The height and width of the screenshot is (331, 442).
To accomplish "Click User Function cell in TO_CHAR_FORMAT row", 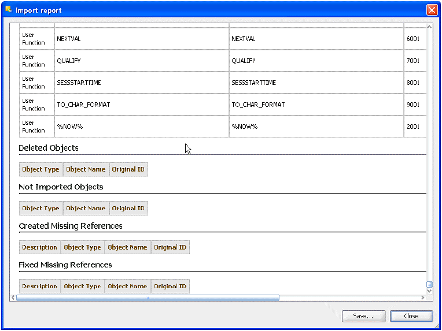I will pyautogui.click(x=36, y=105).
